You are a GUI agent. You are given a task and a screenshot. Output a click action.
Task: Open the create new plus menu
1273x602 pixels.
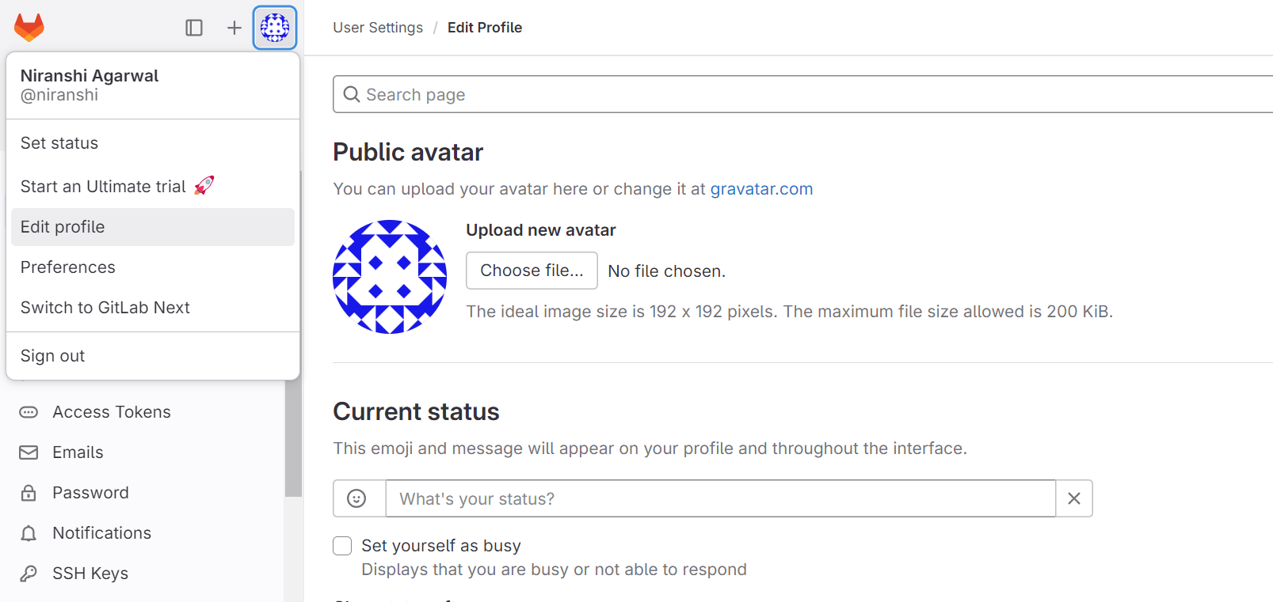234,28
